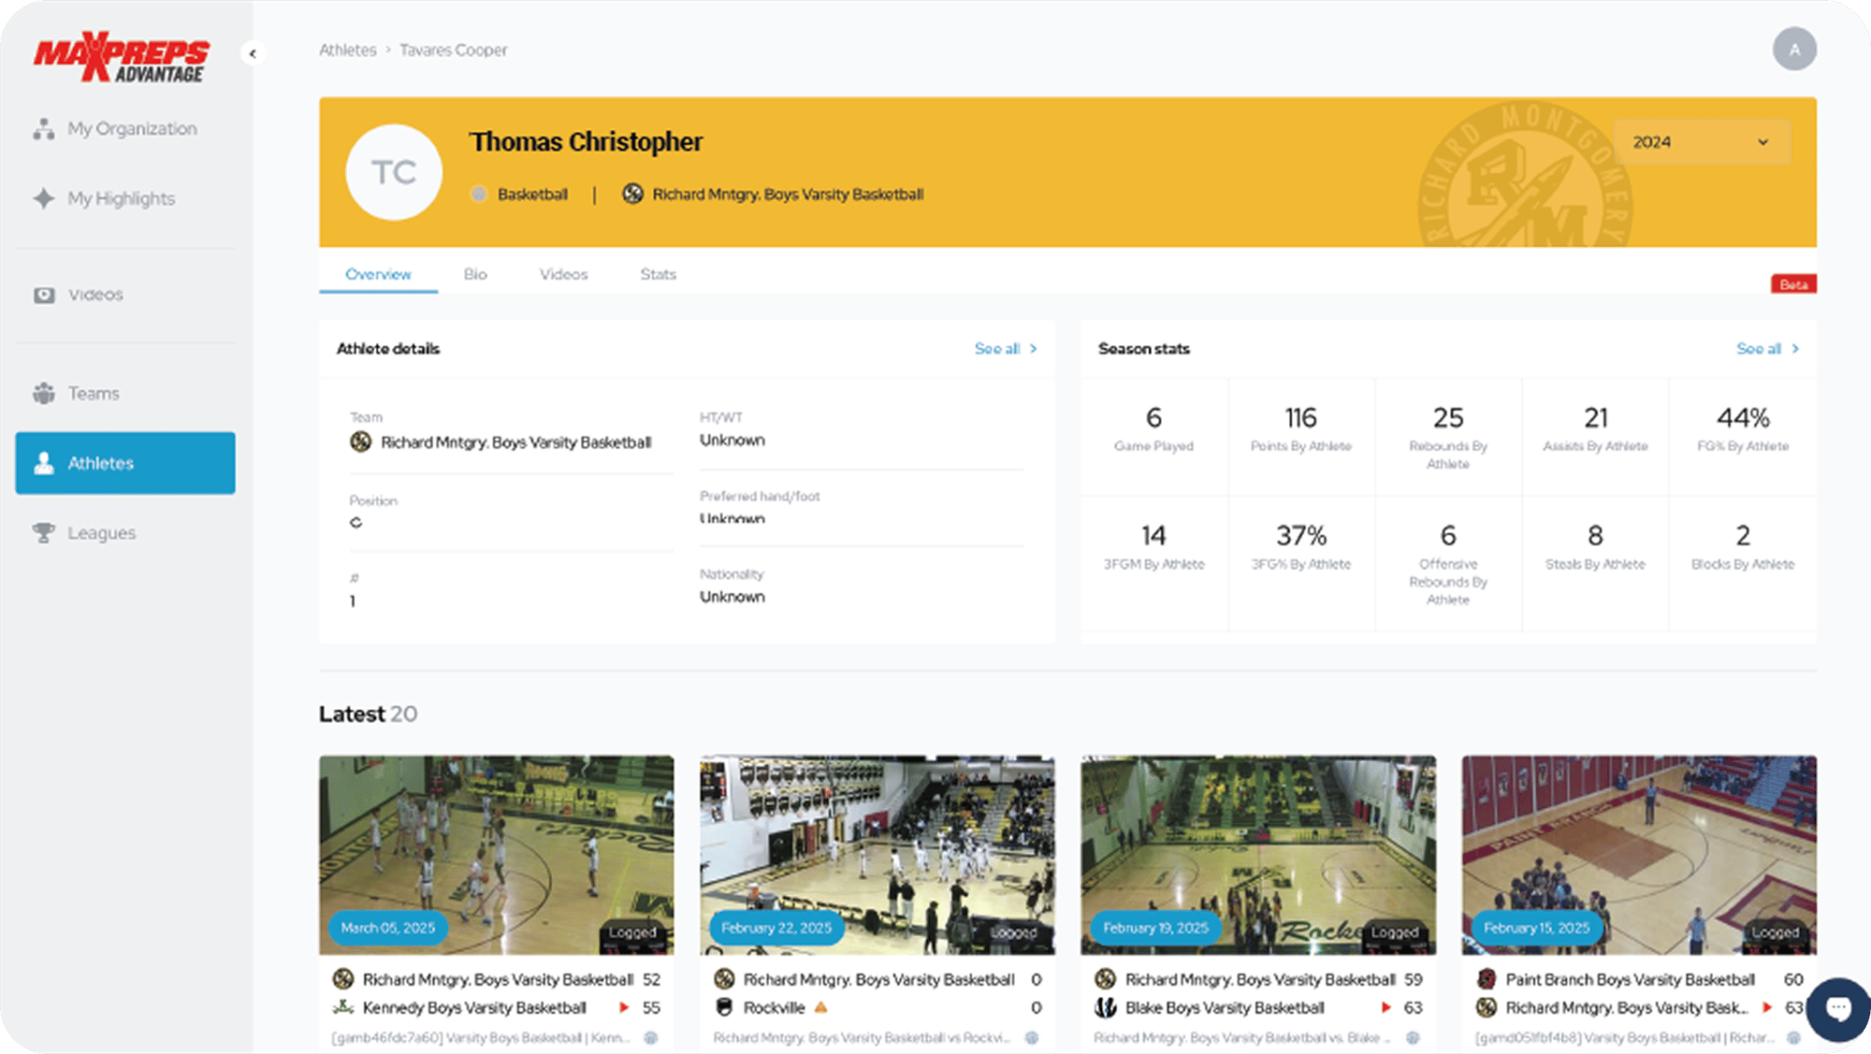The height and width of the screenshot is (1054, 1871).
Task: Click the red winner arrow next to Kennedy score 55
Action: 624,1007
